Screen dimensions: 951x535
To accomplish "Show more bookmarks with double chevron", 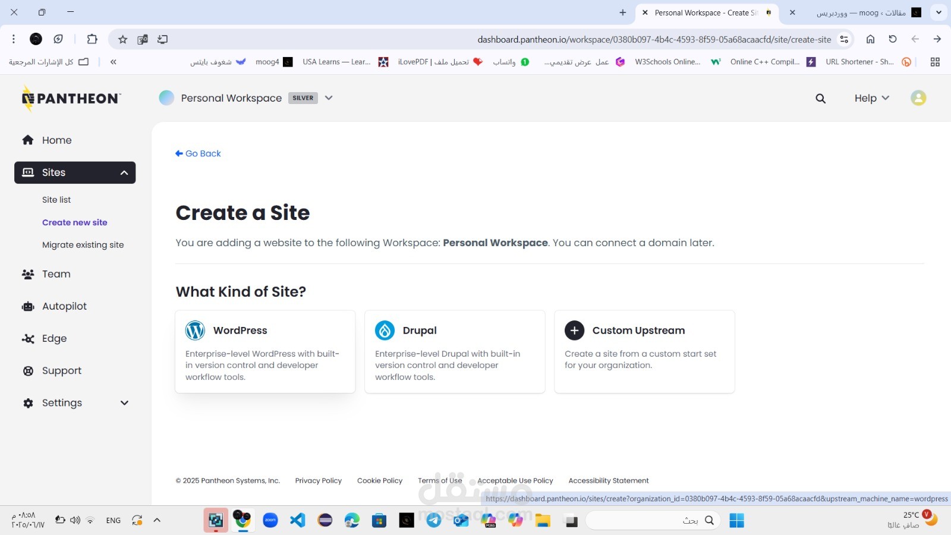I will 113,62.
